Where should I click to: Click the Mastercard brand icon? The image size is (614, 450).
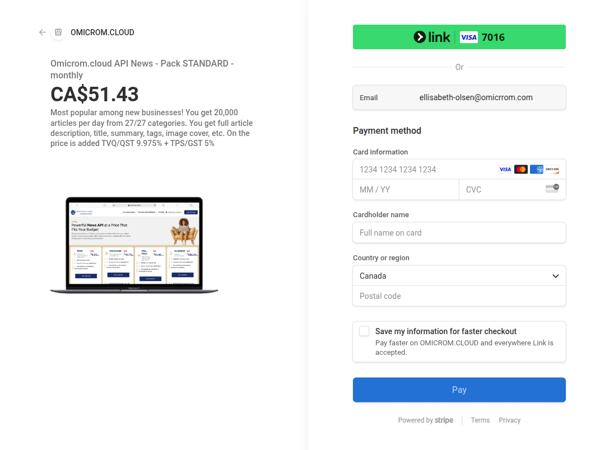(x=521, y=170)
